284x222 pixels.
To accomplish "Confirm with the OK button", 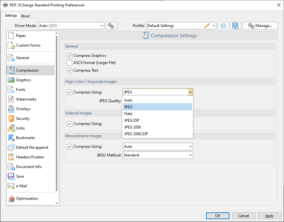I will coord(218,216).
